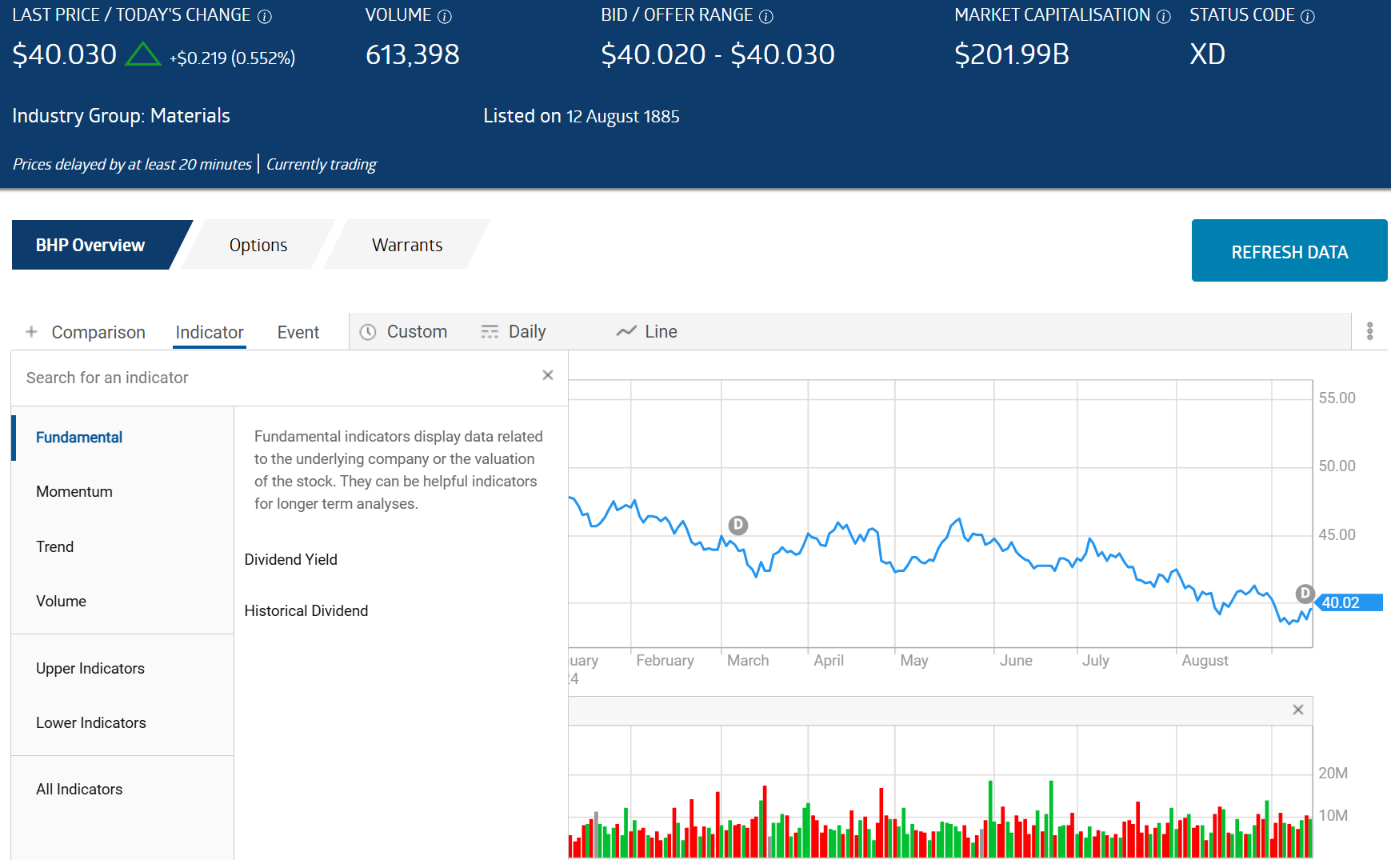Viewport: 1391px width, 860px height.
Task: Click the Currently trading status text
Action: 322,164
